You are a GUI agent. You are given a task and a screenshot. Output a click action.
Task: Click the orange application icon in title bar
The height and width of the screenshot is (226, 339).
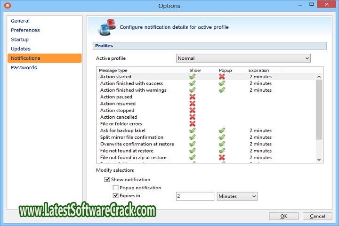(x=8, y=5)
